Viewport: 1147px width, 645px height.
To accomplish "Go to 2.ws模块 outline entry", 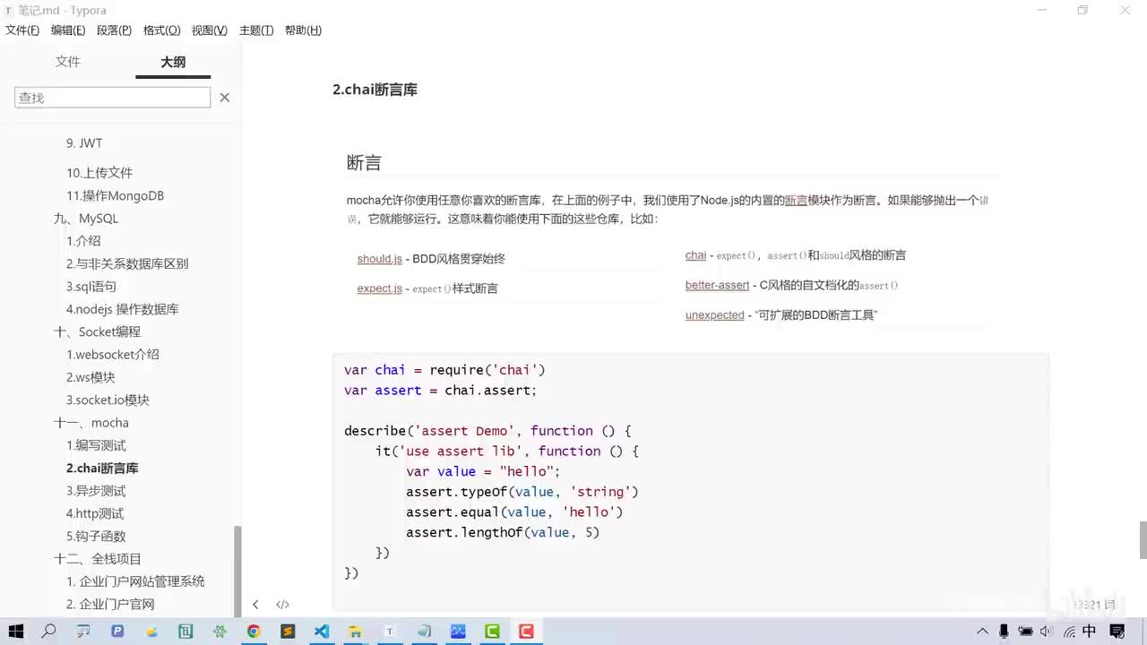I will tap(91, 377).
